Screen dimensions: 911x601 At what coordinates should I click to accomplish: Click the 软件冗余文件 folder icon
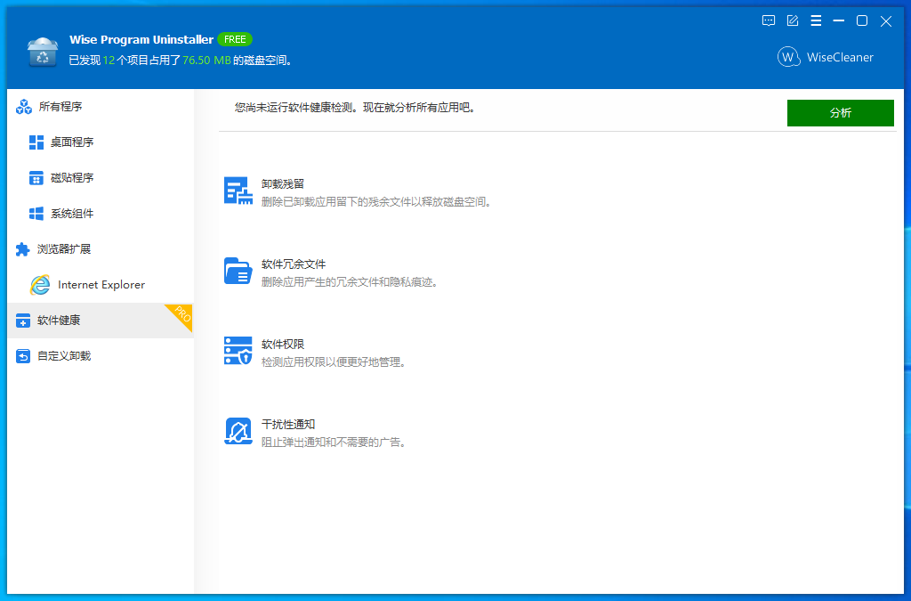pyautogui.click(x=238, y=271)
